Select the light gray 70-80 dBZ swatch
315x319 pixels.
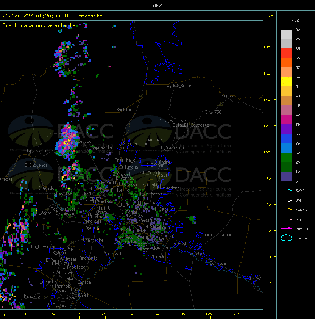tap(286, 34)
